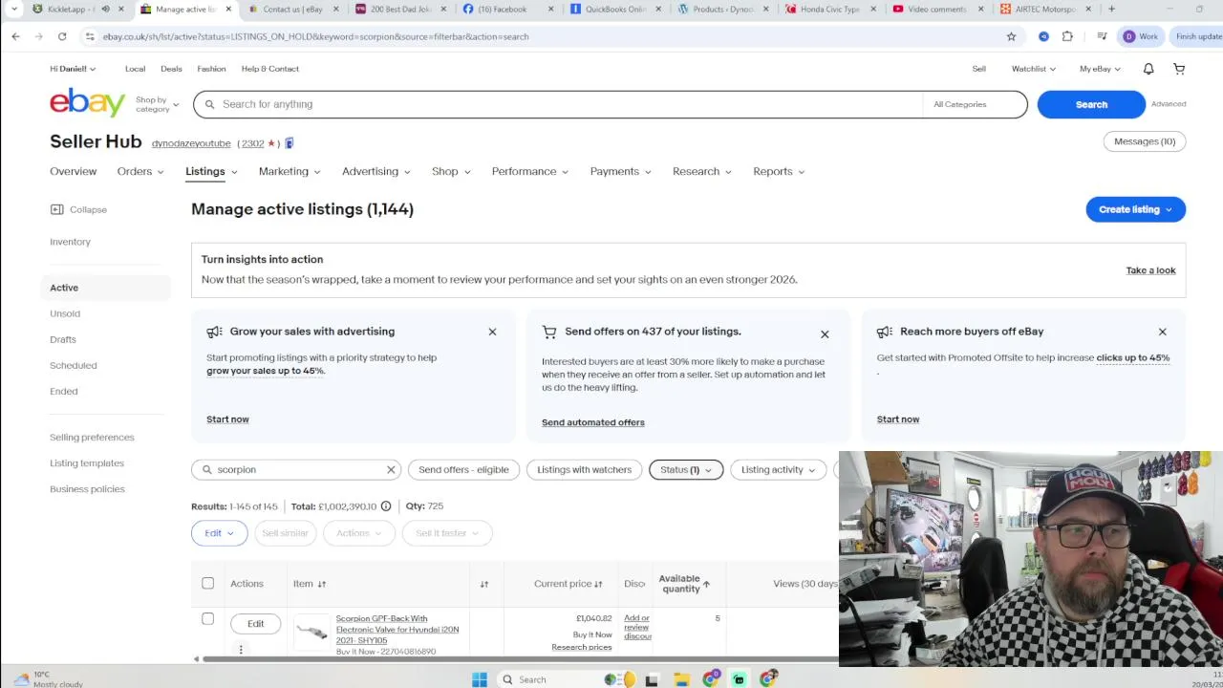1223x688 pixels.
Task: Open the shopping cart icon
Action: pos(1179,69)
